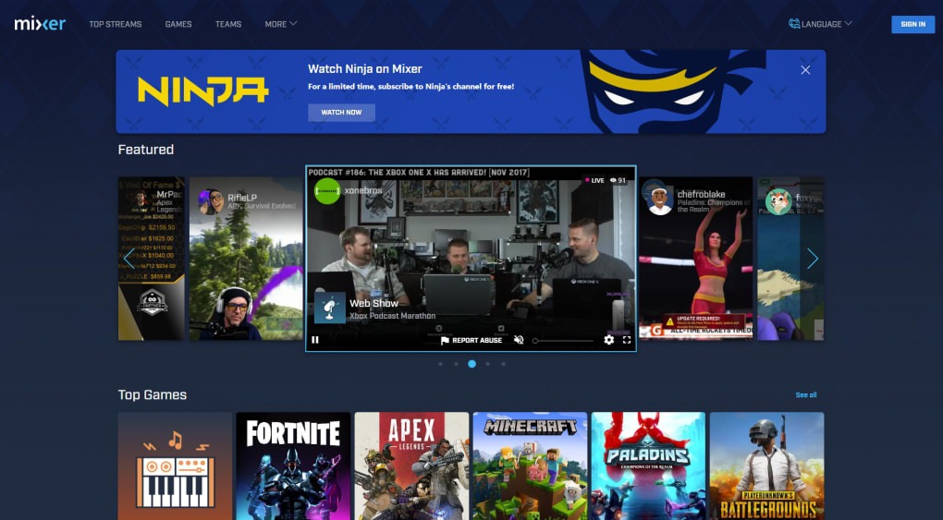This screenshot has height=520, width=943.
Task: Pause the featured xonebros stream
Action: (315, 340)
